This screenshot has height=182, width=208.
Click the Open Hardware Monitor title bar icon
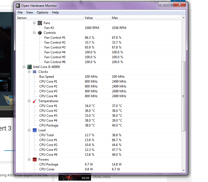pyautogui.click(x=18, y=6)
